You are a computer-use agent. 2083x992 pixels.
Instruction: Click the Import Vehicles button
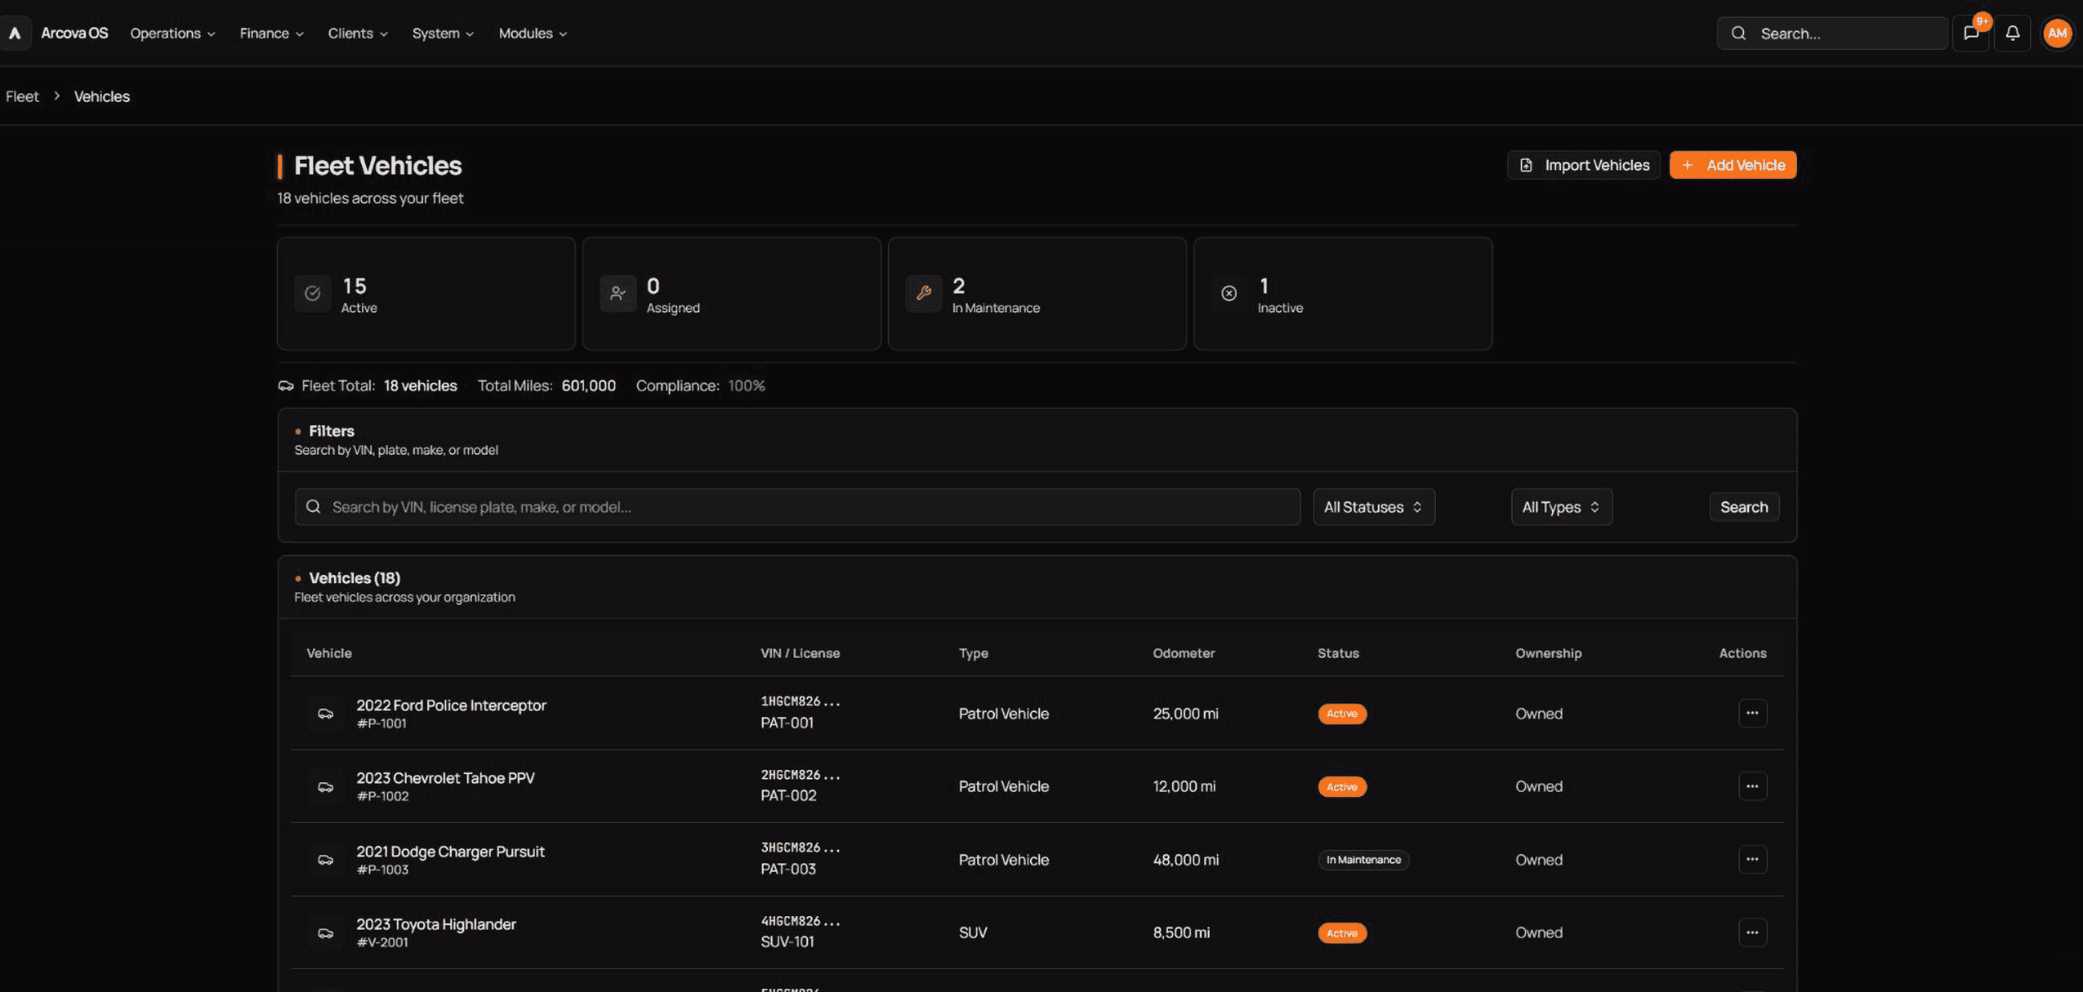tap(1583, 165)
